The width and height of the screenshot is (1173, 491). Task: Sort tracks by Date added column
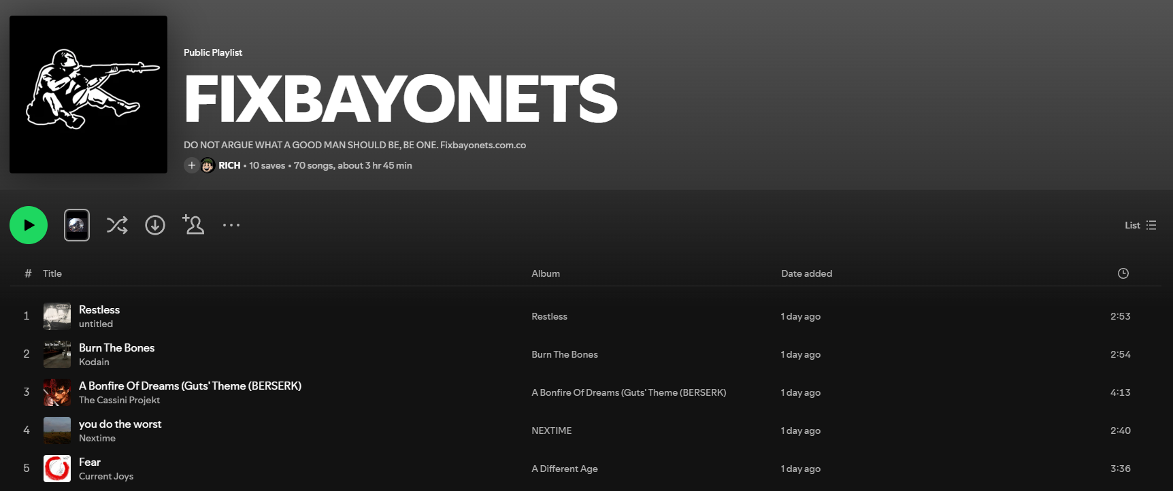click(x=806, y=273)
